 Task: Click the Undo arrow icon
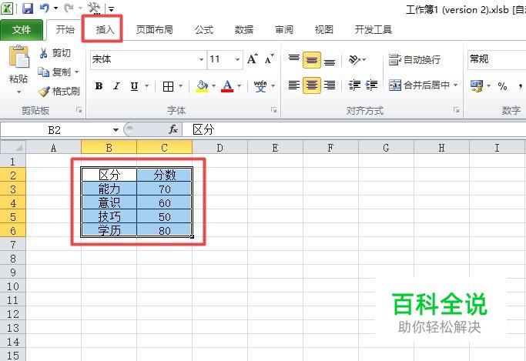[x=45, y=8]
